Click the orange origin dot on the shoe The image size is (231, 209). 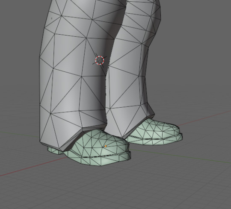click(106, 146)
